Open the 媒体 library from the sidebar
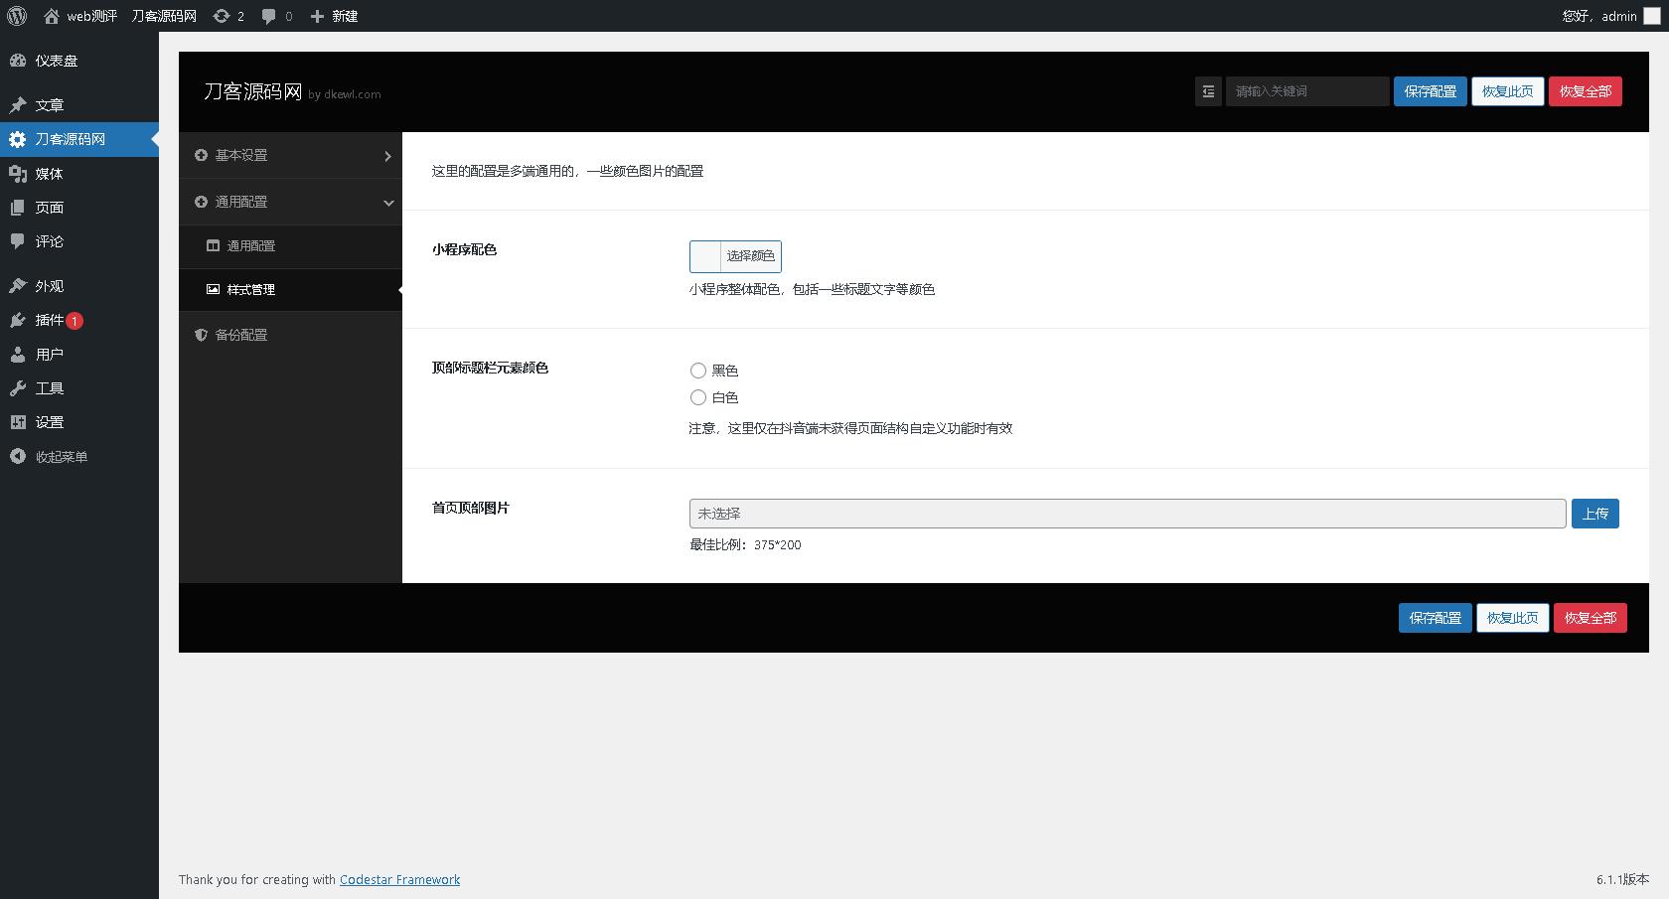 [49, 173]
